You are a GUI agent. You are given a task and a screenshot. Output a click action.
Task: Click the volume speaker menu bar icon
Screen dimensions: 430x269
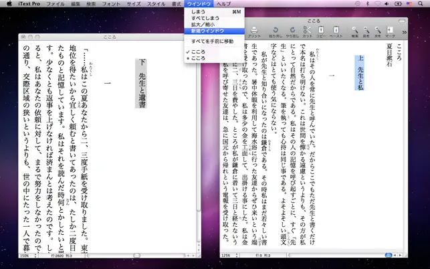[x=387, y=3]
